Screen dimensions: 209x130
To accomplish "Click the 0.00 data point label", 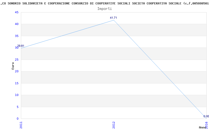I will [206, 116].
